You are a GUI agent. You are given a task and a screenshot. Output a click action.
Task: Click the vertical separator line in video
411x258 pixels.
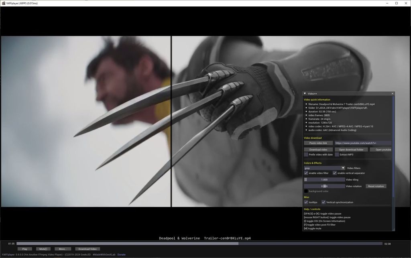(171, 122)
